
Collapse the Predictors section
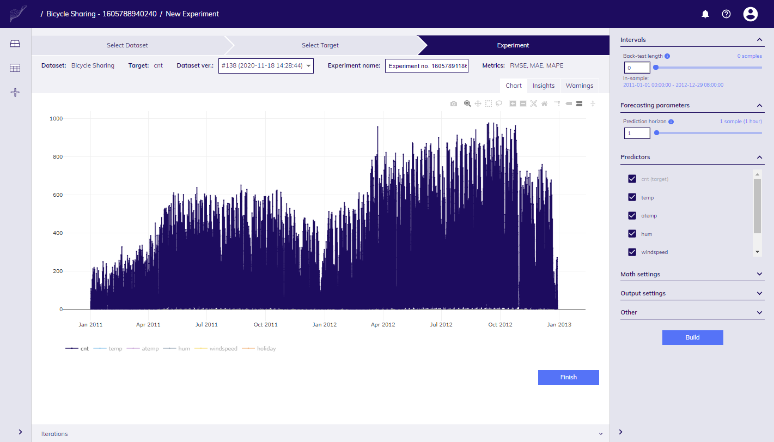760,157
